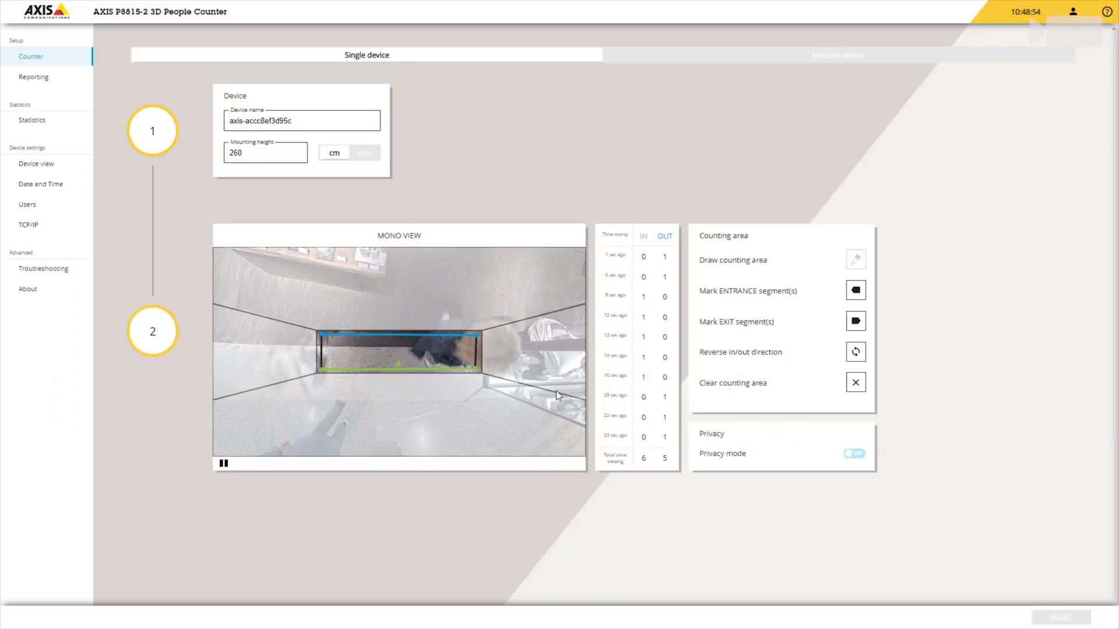Open Reporting in the sidebar
The width and height of the screenshot is (1119, 629).
pos(33,77)
